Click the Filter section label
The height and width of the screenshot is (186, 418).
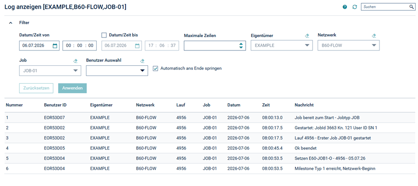24,23
